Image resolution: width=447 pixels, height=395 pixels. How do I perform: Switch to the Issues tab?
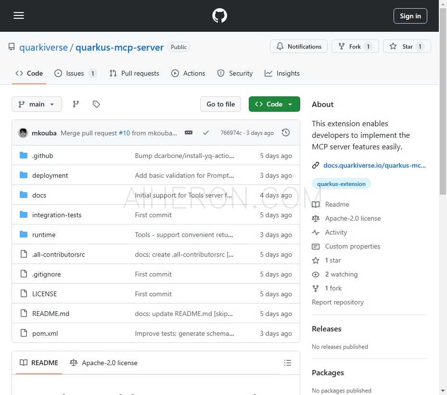tap(75, 73)
